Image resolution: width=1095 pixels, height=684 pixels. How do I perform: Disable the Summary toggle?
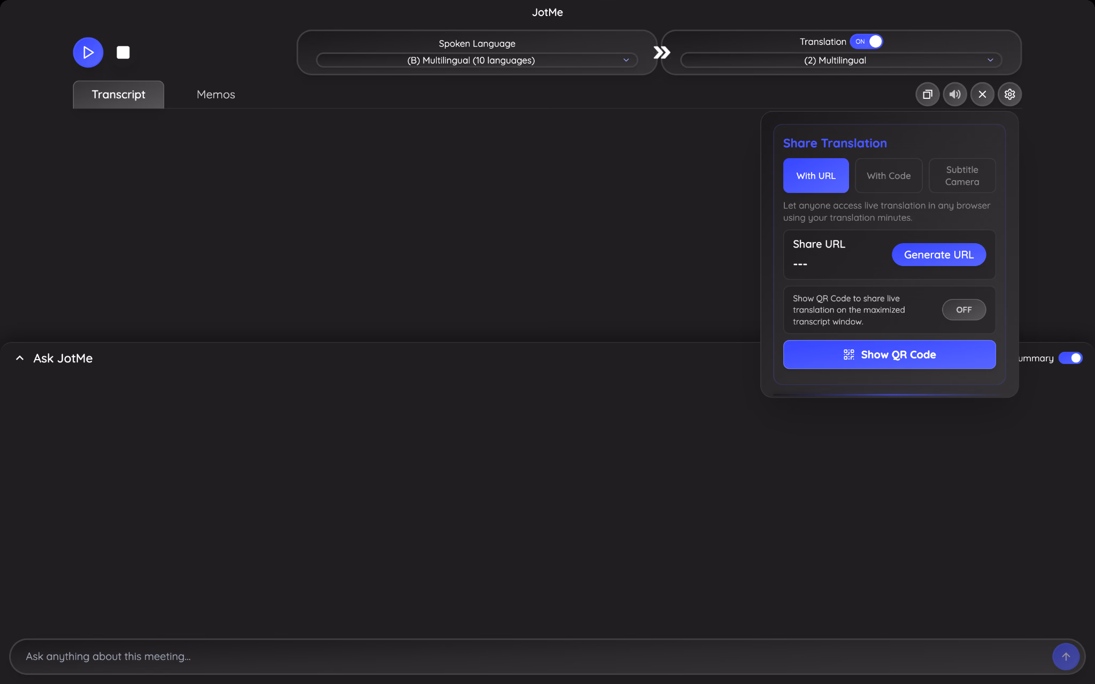tap(1070, 358)
